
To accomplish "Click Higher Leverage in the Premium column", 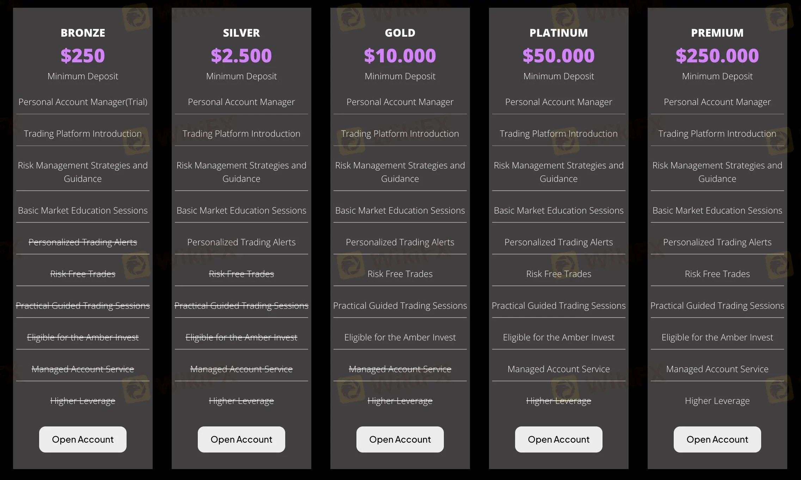I will [x=717, y=401].
